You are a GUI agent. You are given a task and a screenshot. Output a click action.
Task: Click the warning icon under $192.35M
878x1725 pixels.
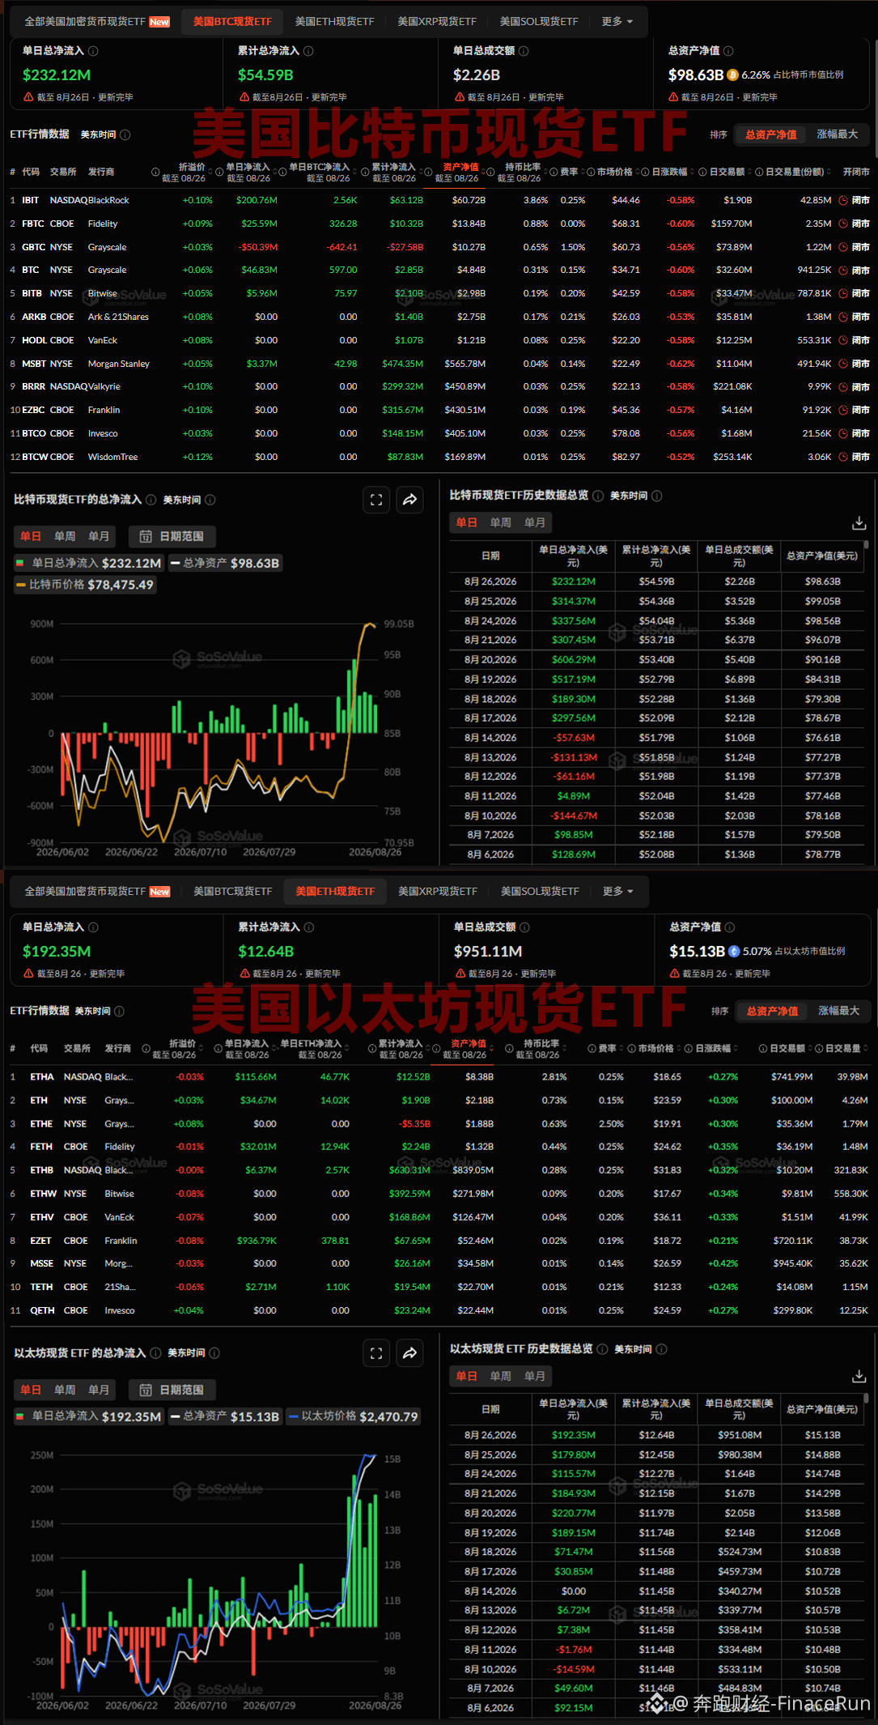pos(28,973)
